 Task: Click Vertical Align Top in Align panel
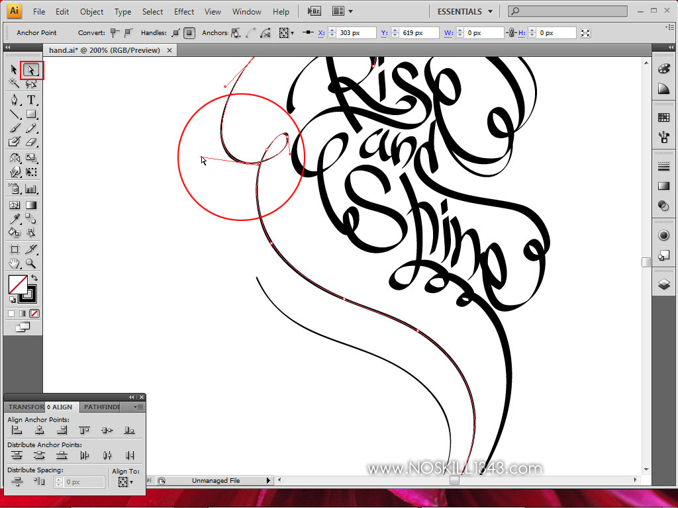pos(84,430)
